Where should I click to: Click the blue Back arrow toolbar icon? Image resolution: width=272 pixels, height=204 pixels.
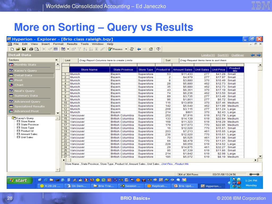(x=139, y=49)
